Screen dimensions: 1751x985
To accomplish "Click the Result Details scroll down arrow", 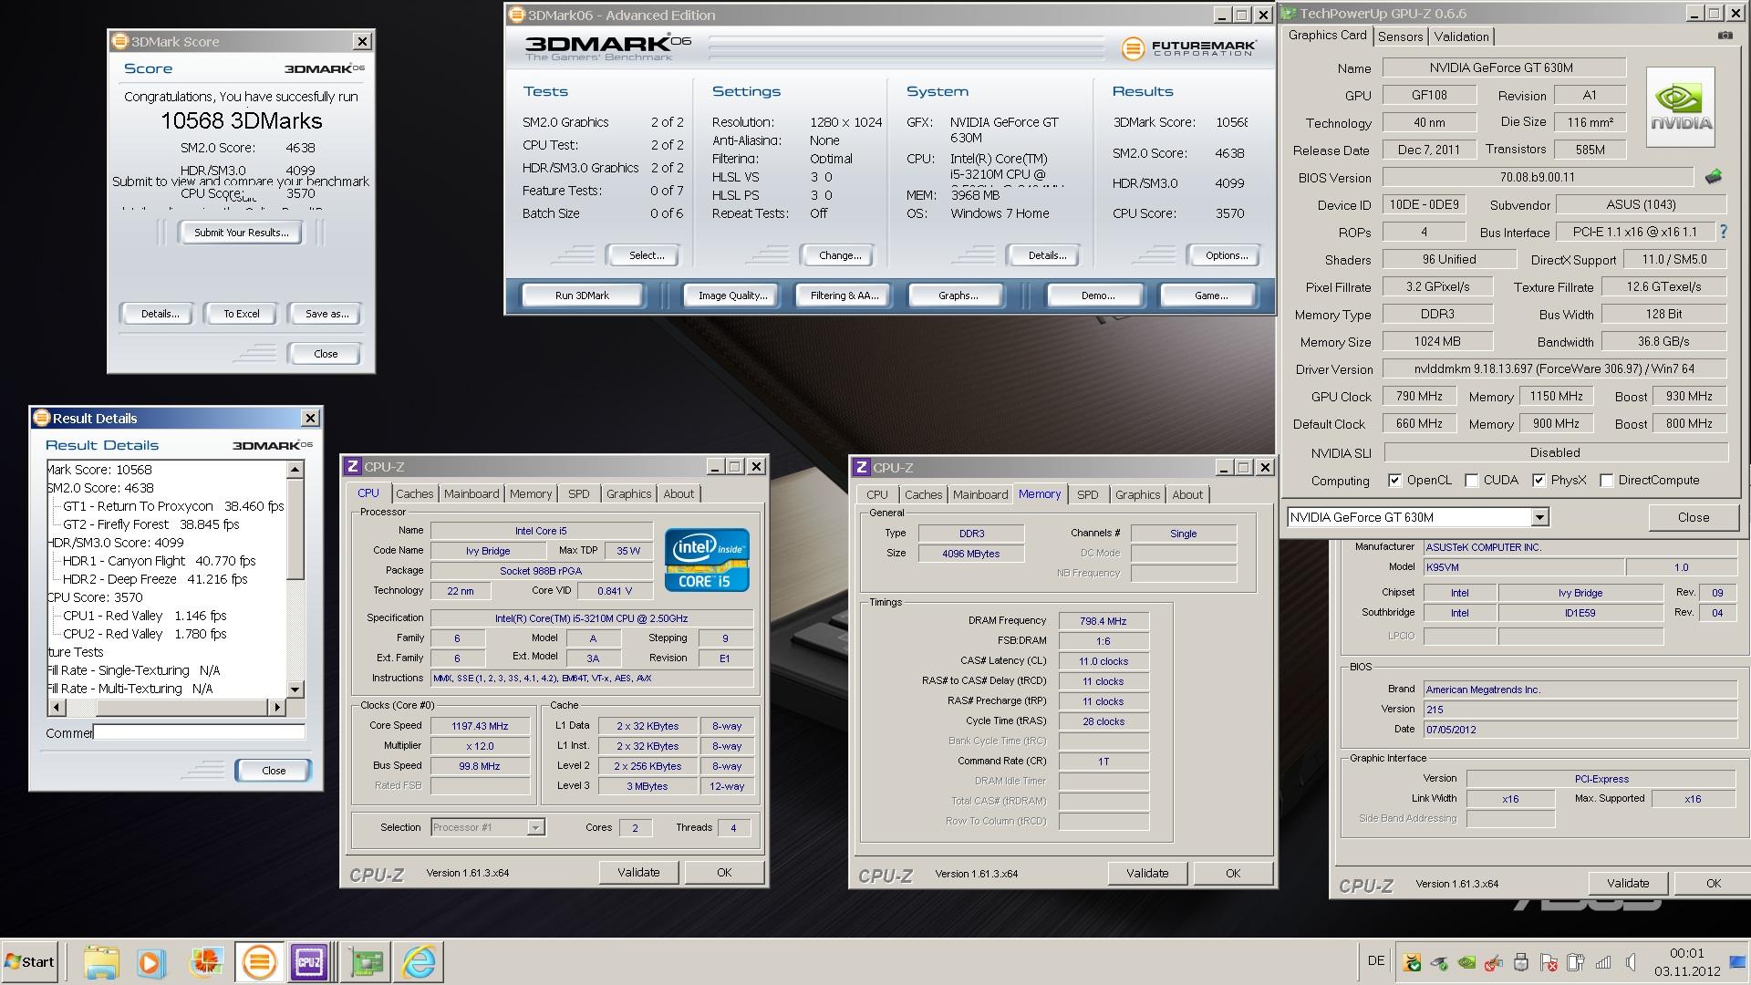I will click(295, 689).
